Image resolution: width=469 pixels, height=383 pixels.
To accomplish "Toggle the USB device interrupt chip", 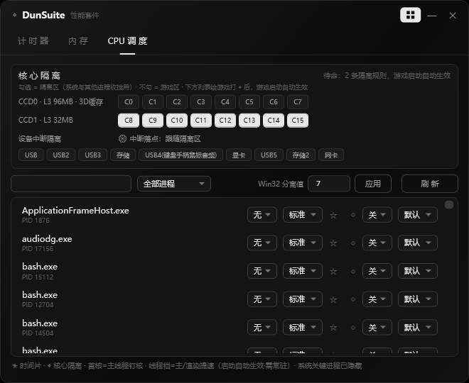I will pyautogui.click(x=31, y=155).
